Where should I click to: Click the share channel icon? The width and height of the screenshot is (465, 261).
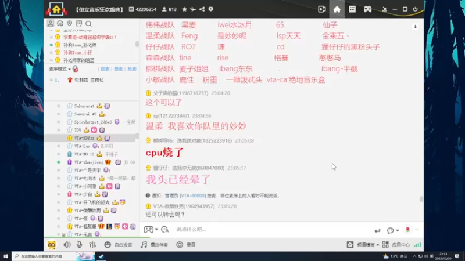point(202,9)
